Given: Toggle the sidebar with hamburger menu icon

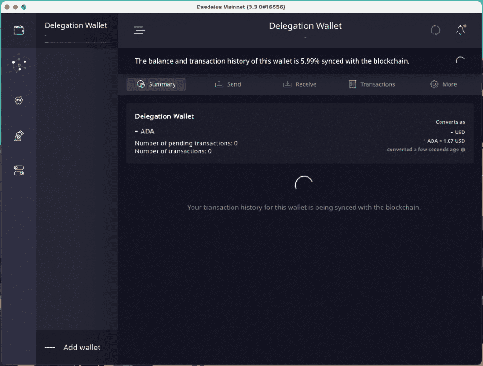Looking at the screenshot, I should [139, 30].
